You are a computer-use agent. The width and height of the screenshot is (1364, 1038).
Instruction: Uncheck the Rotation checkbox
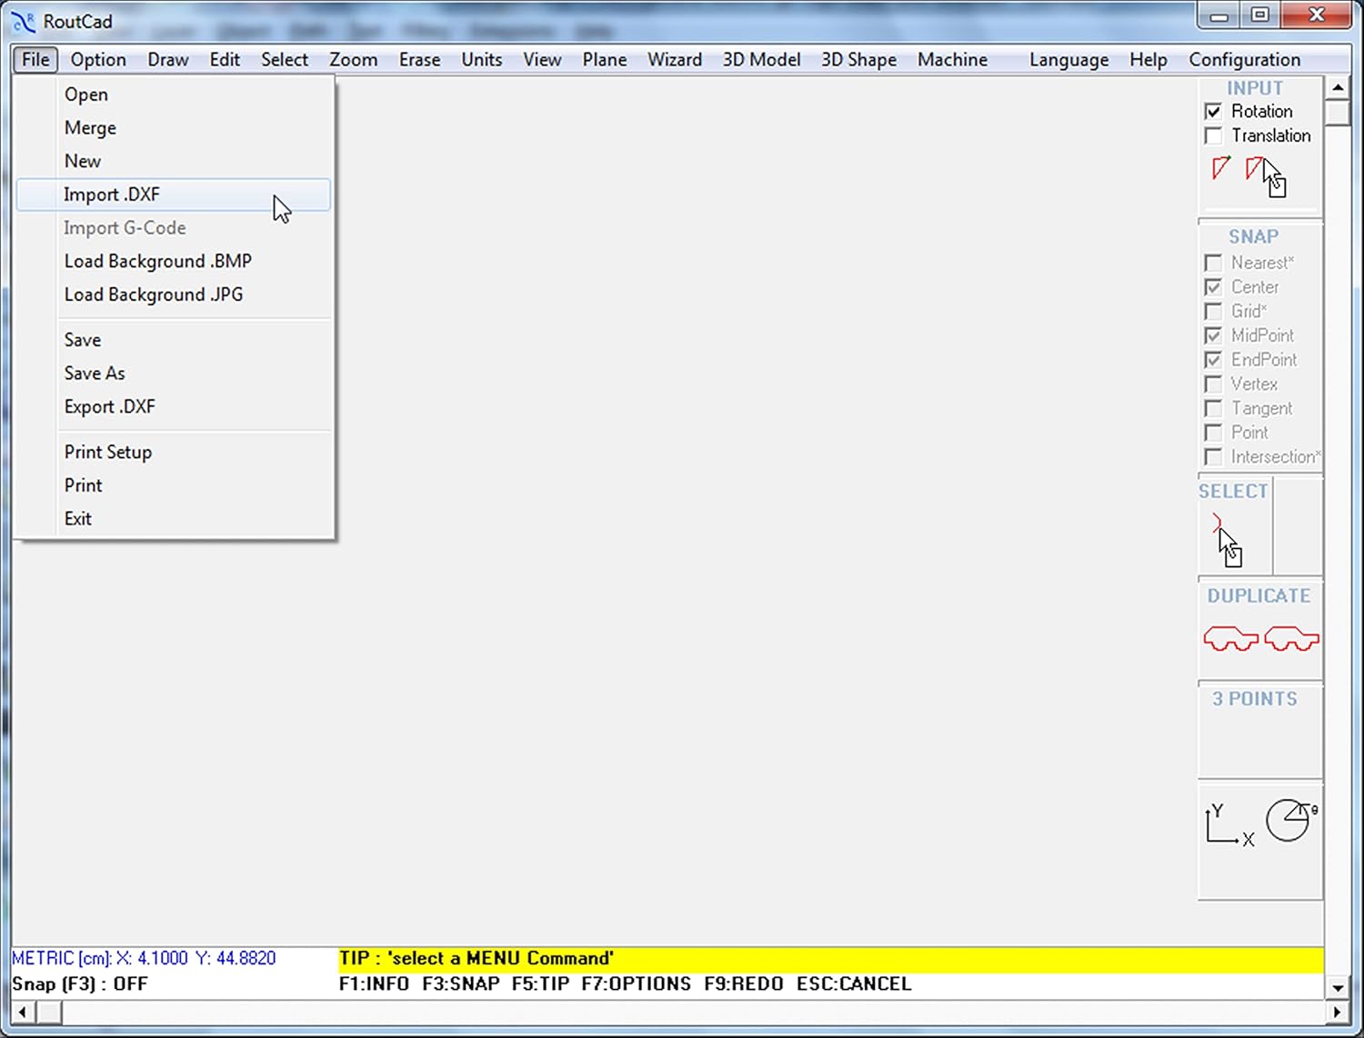1213,112
